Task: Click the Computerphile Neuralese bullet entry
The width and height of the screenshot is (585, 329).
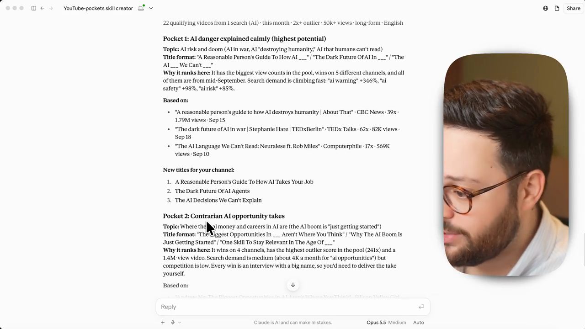Action: (282, 150)
